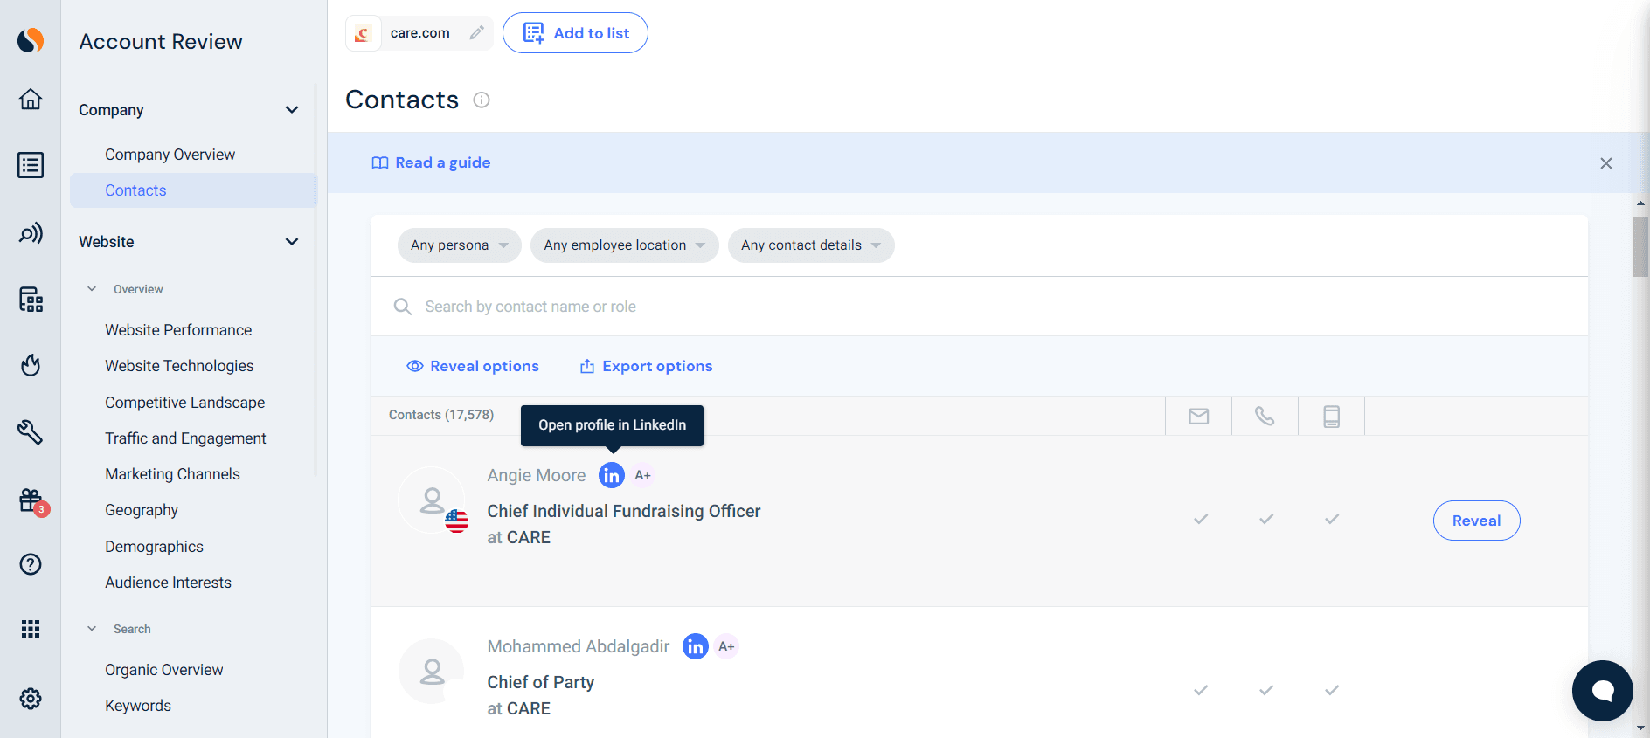The width and height of the screenshot is (1650, 738).
Task: Open Website Technologies page
Action: click(x=179, y=366)
